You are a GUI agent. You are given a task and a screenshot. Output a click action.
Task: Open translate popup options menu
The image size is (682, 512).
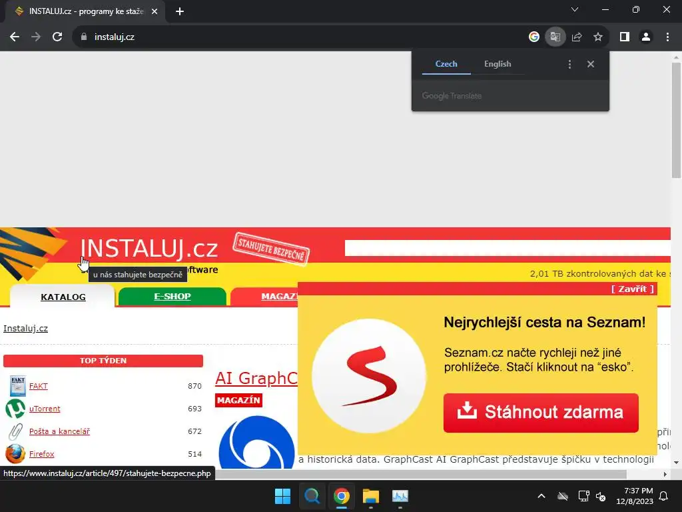tap(569, 65)
